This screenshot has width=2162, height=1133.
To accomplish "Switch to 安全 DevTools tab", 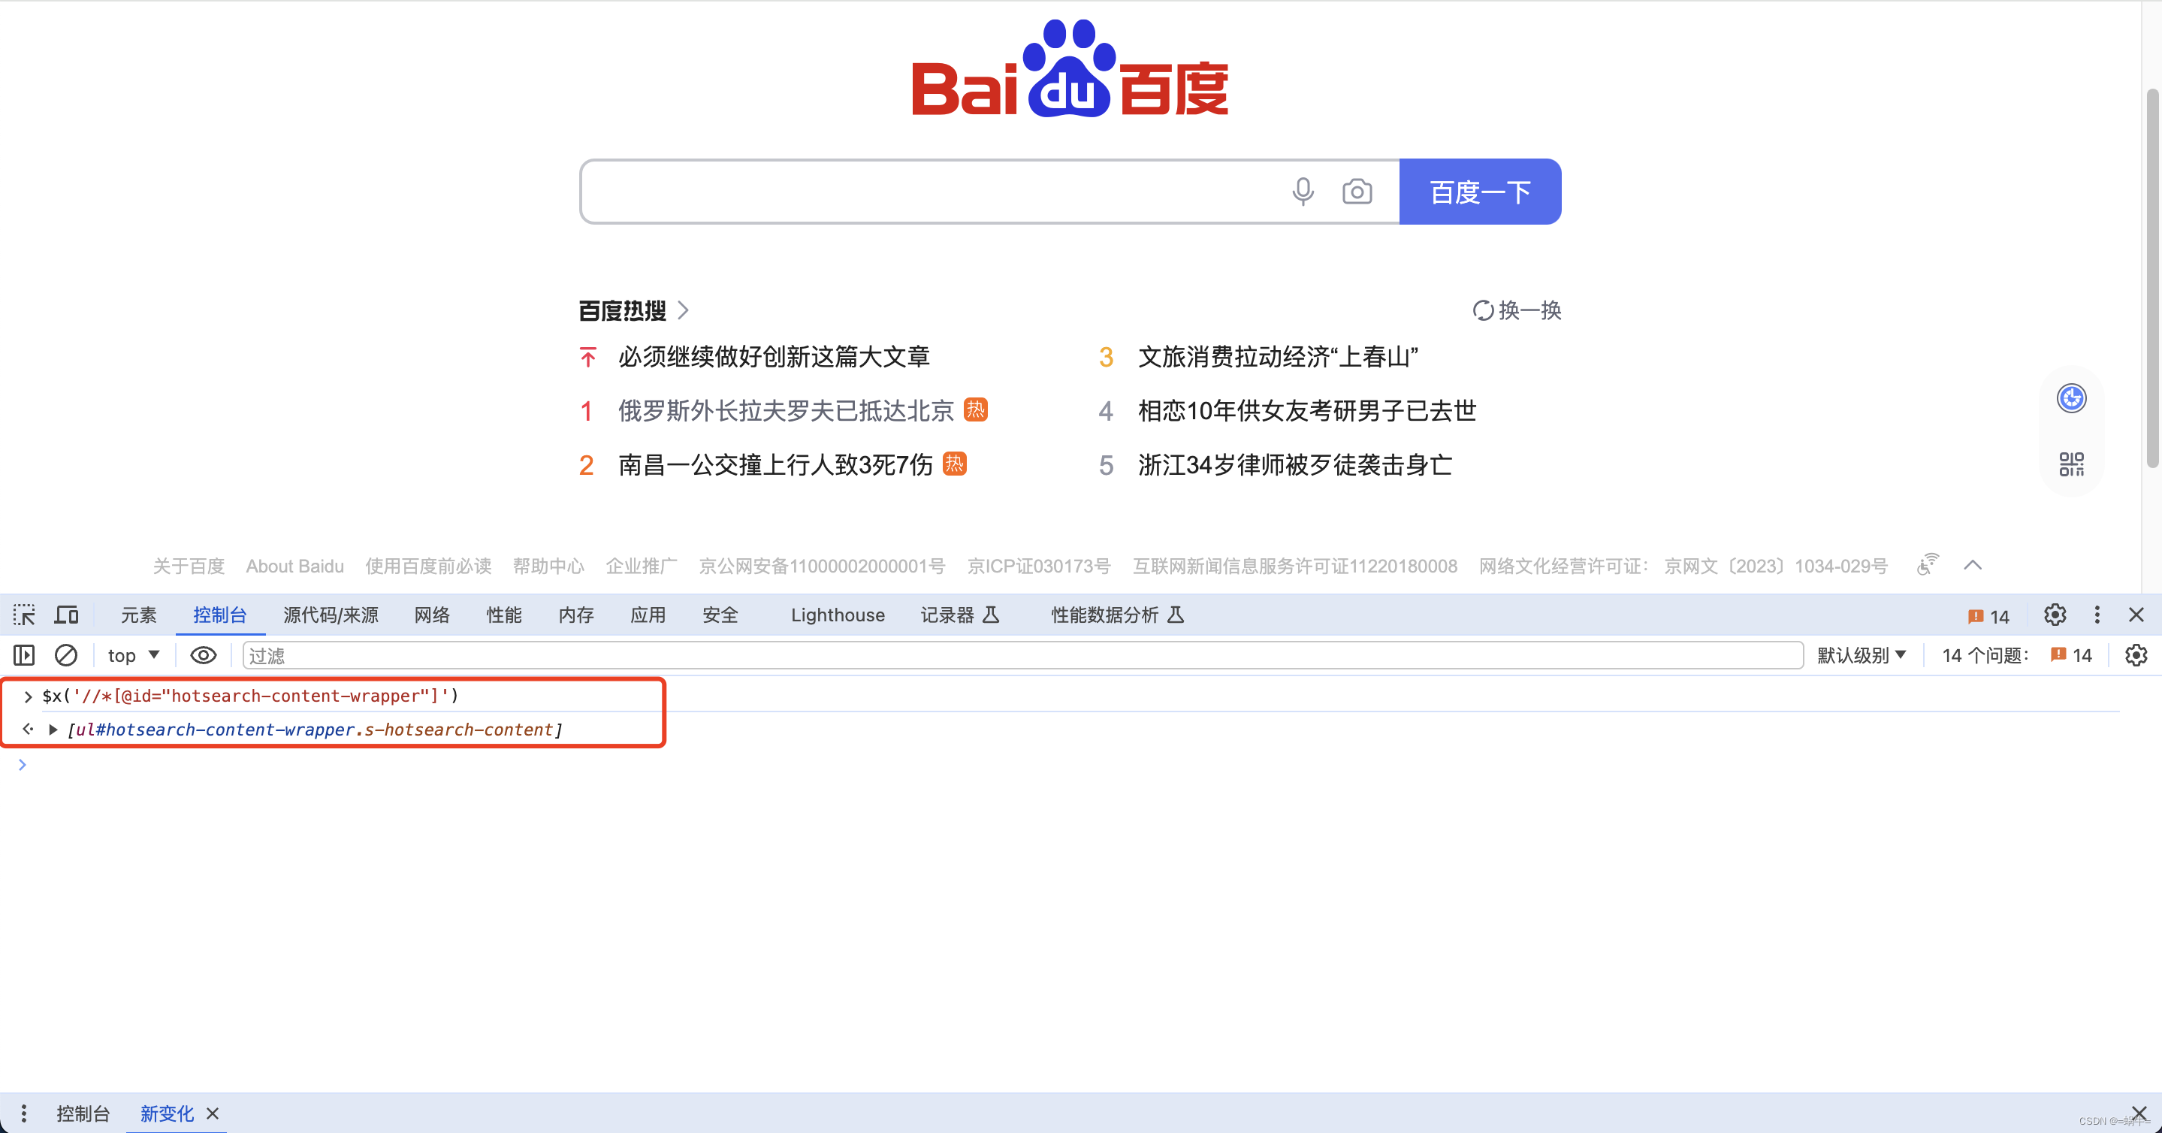I will coord(720,615).
